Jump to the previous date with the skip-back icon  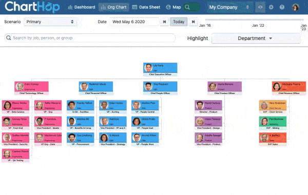(164, 22)
